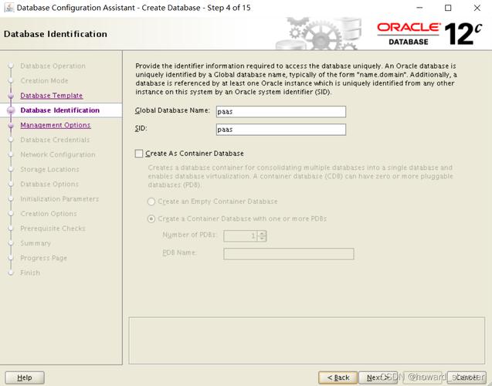Click the Finish step
This screenshot has height=386, width=492.
30,273
